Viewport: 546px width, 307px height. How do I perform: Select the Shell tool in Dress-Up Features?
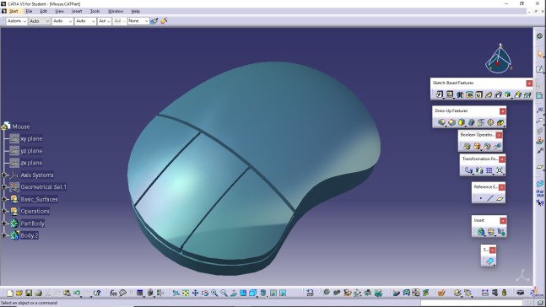471,122
